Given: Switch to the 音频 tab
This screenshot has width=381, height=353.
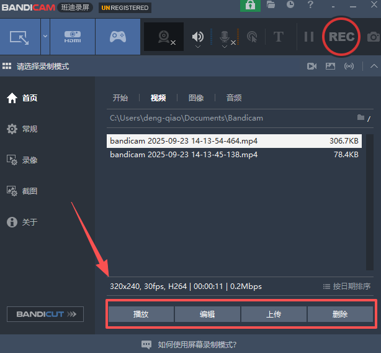Looking at the screenshot, I should point(234,98).
